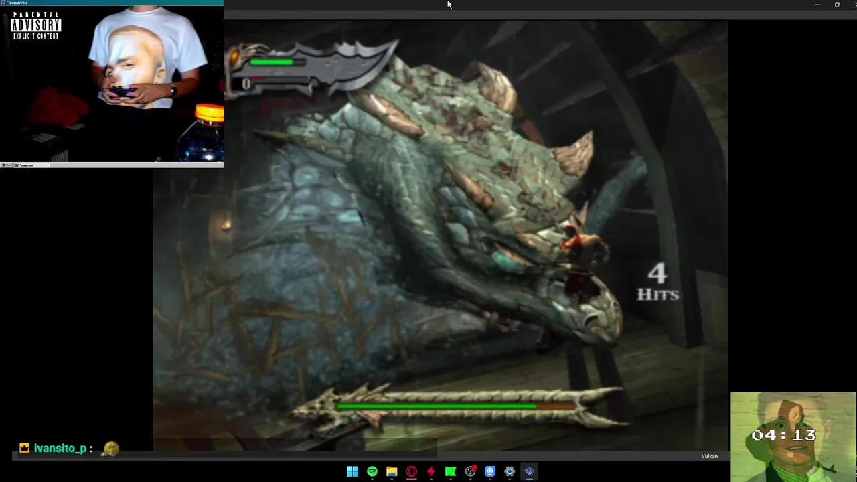Restore down the emulator window

[x=837, y=5]
